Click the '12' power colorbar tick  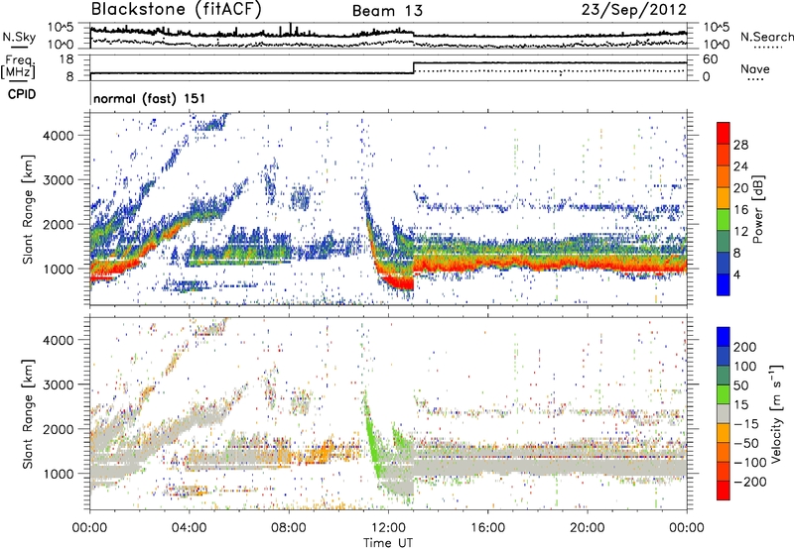click(x=740, y=232)
